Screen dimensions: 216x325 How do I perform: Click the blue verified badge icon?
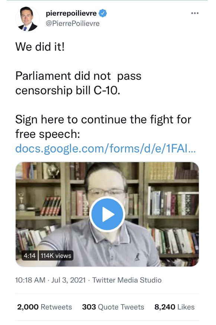(x=103, y=13)
